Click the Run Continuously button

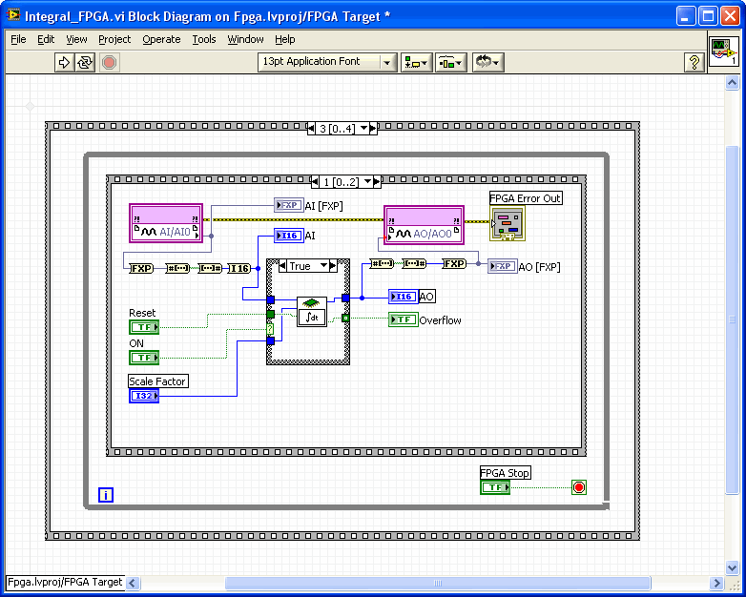pos(85,62)
